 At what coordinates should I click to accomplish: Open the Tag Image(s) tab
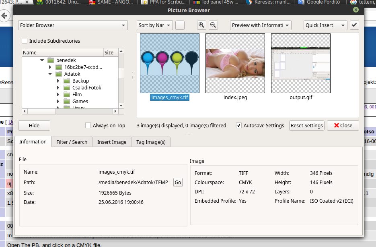(151, 142)
